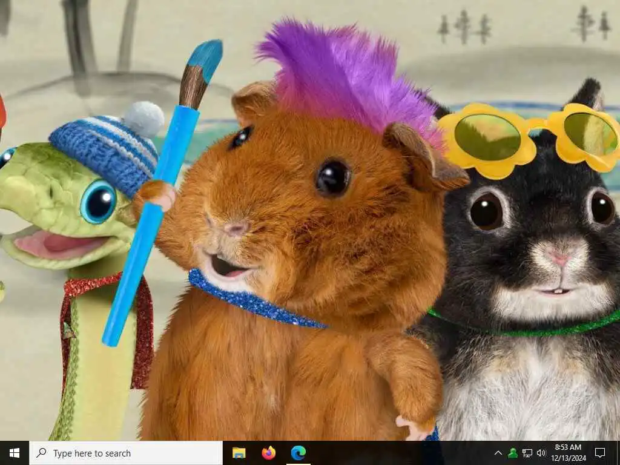
Task: Click the magnifier icon in the search box
Action: [41, 453]
